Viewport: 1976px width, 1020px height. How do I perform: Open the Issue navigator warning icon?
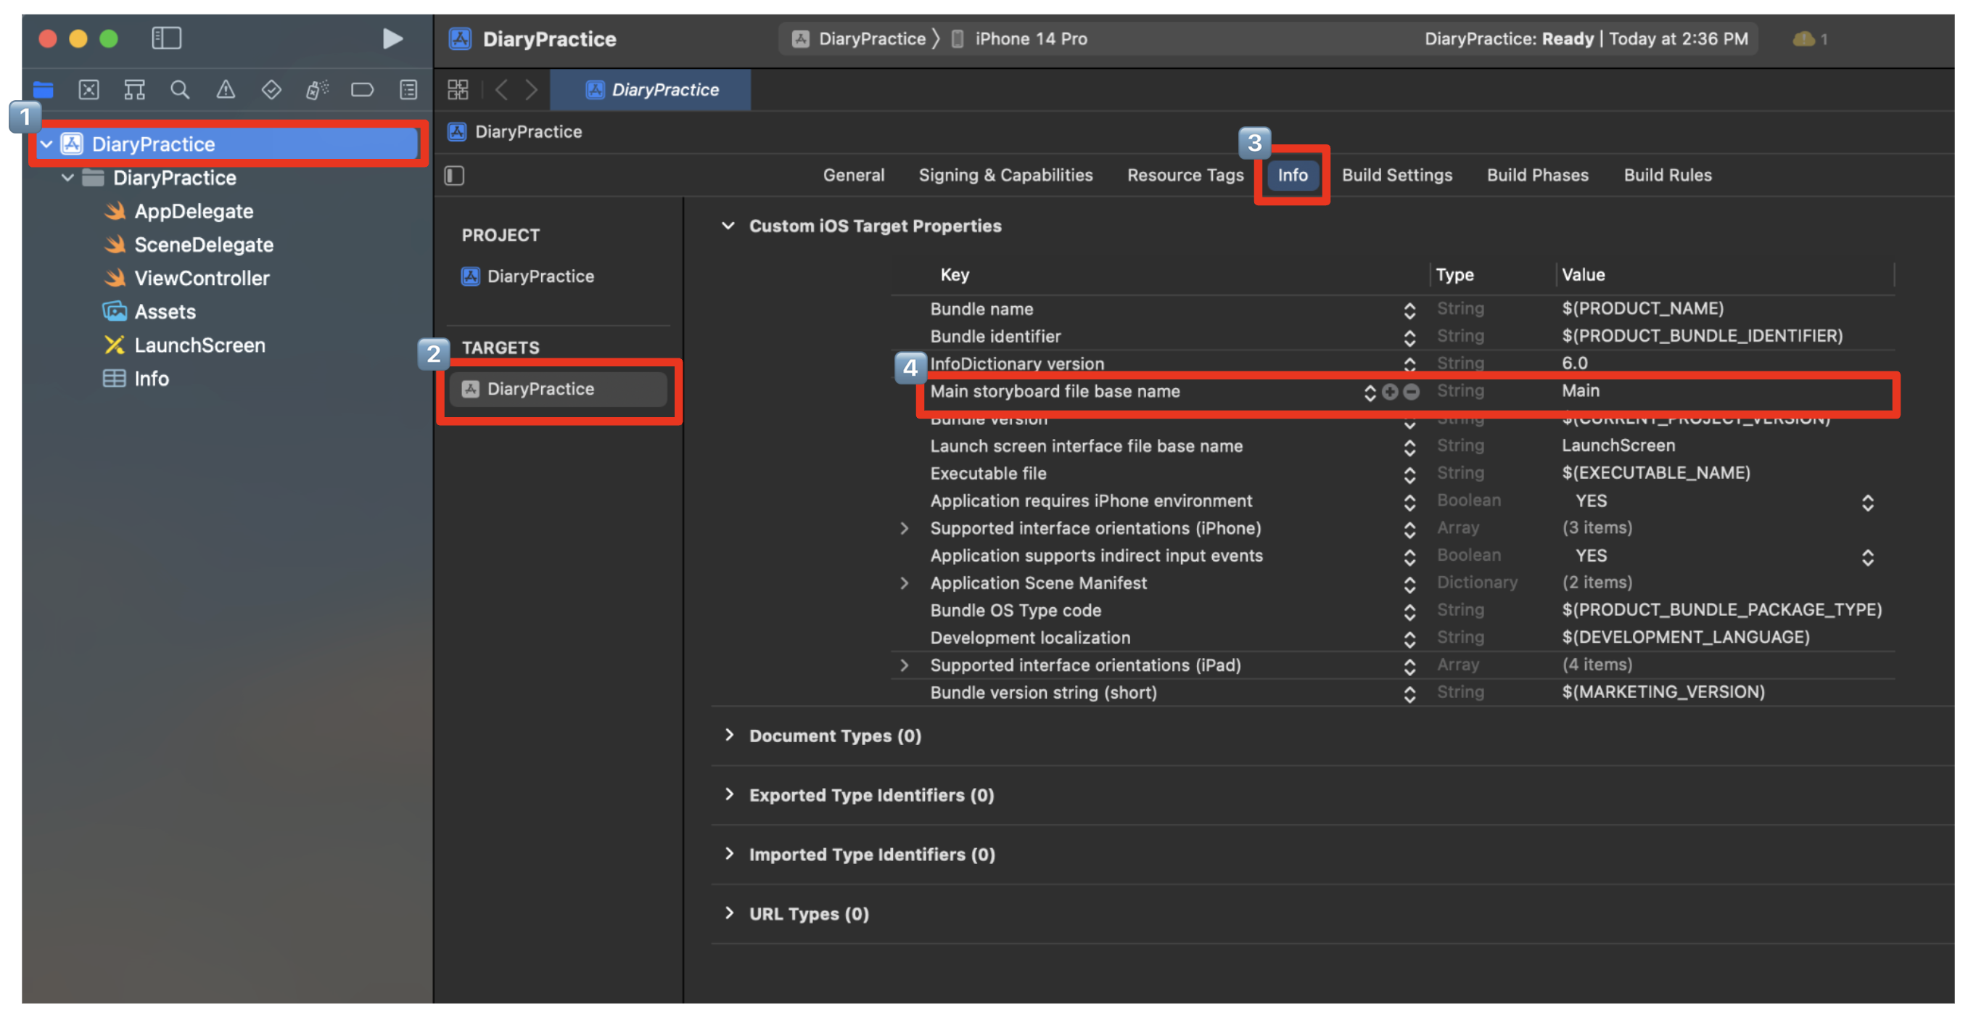click(226, 90)
